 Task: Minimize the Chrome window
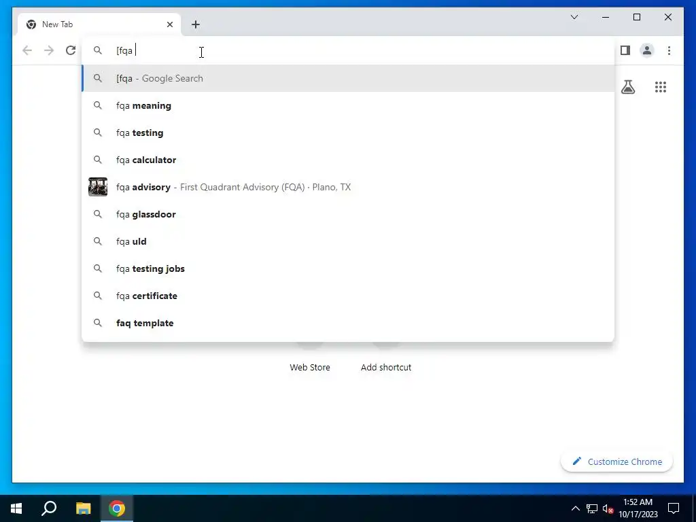pos(606,17)
